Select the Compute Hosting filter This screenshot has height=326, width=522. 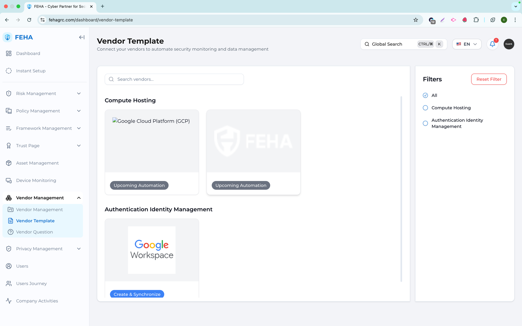[x=425, y=108]
